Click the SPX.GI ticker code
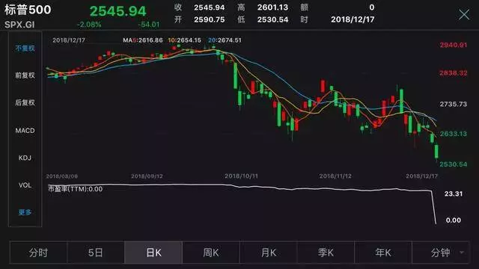This screenshot has height=269, width=479. [x=19, y=25]
